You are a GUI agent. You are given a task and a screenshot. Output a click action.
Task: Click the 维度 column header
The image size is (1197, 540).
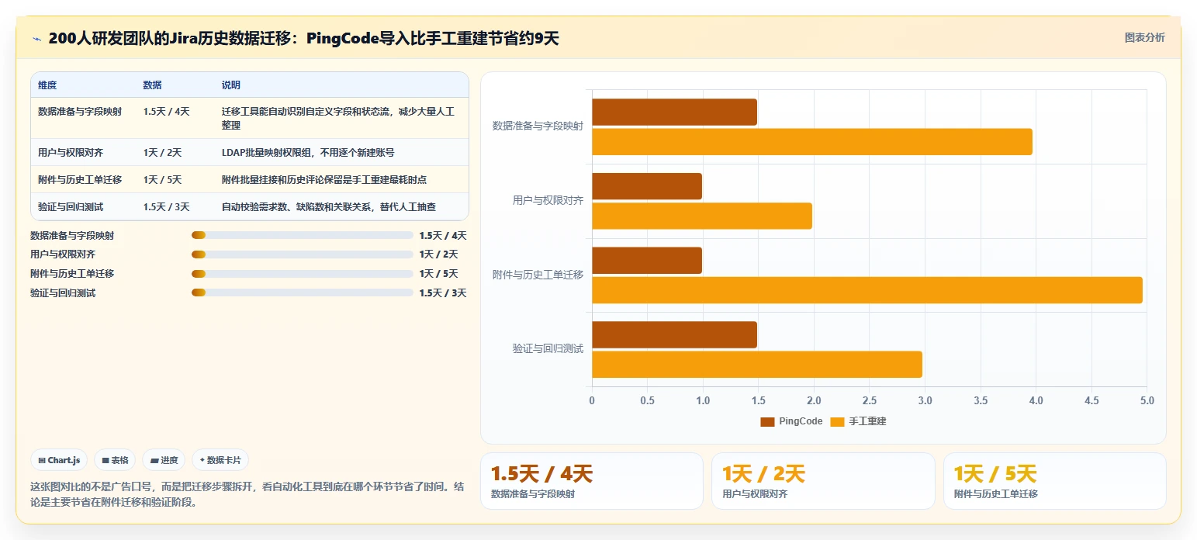tap(47, 85)
